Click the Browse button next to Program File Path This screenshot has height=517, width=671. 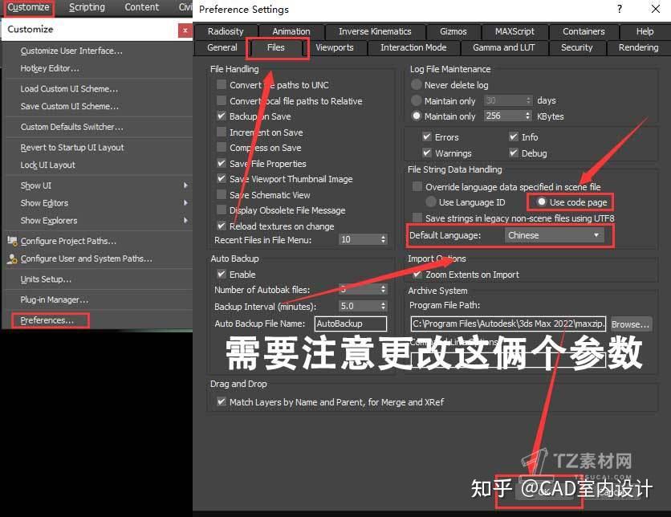pyautogui.click(x=631, y=323)
